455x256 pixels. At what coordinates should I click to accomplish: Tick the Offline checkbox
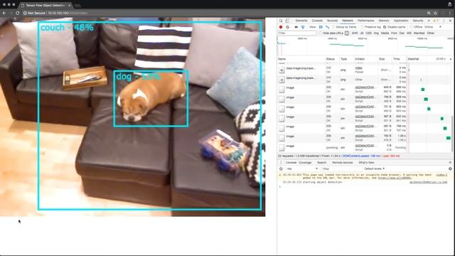[x=411, y=27]
